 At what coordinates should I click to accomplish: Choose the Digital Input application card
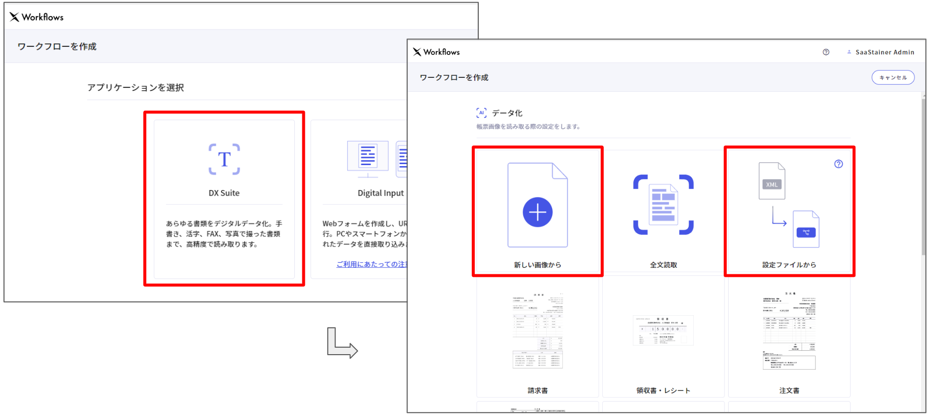(x=359, y=199)
